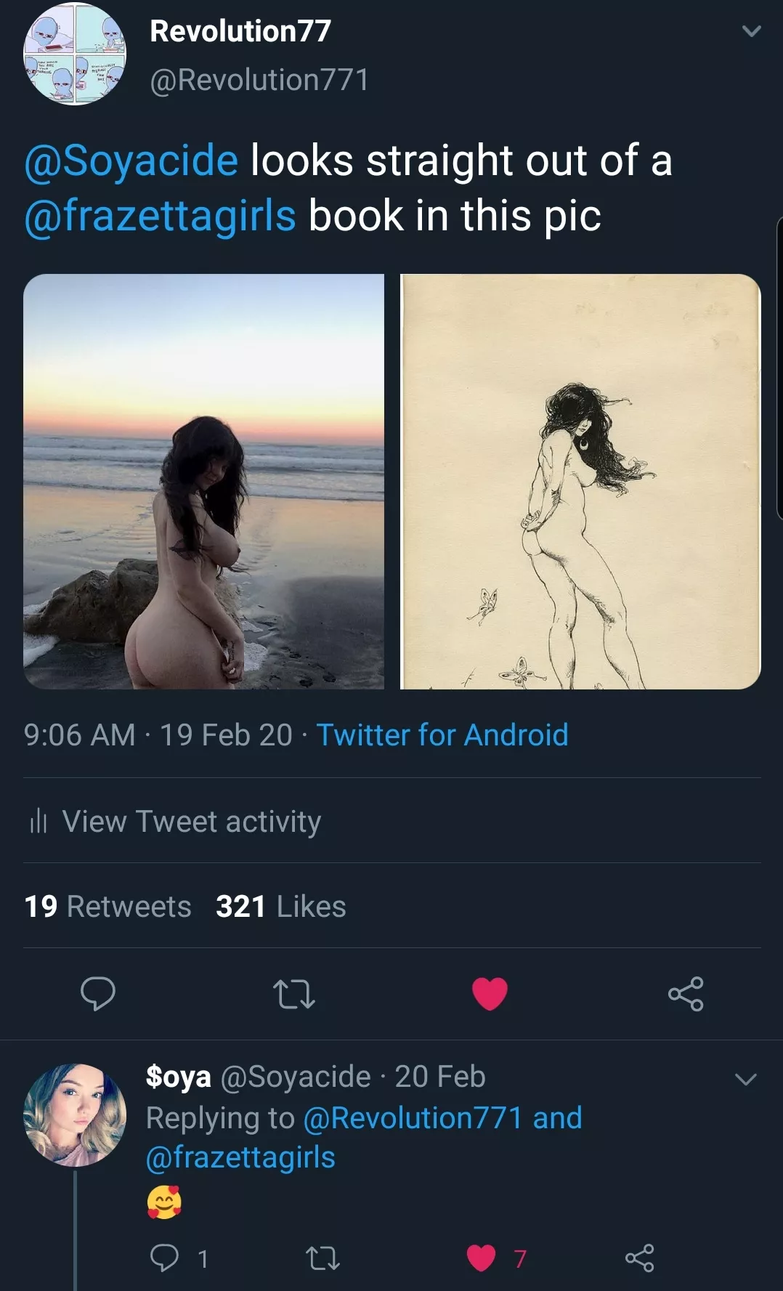Retweet $oya's reply tweet
The image size is (783, 1291).
[x=322, y=1258]
